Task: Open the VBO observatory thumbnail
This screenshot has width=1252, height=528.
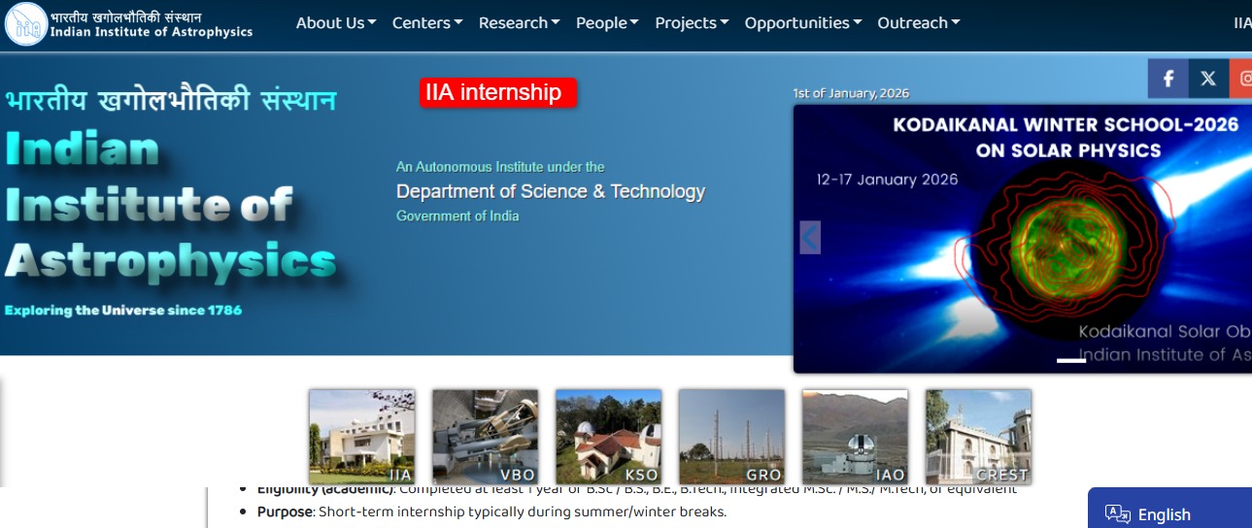Action: point(485,436)
